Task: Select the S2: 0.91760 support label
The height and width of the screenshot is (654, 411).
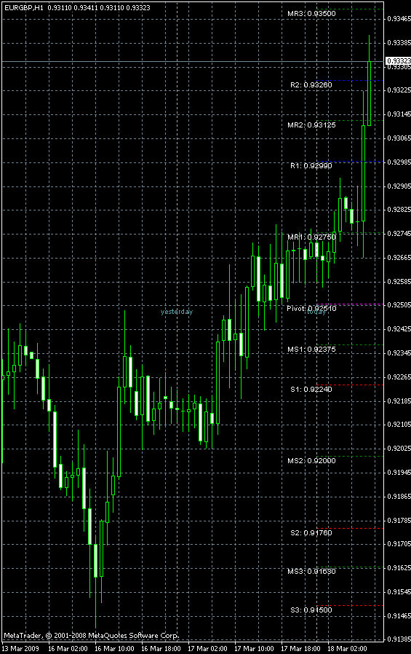Action: (311, 533)
